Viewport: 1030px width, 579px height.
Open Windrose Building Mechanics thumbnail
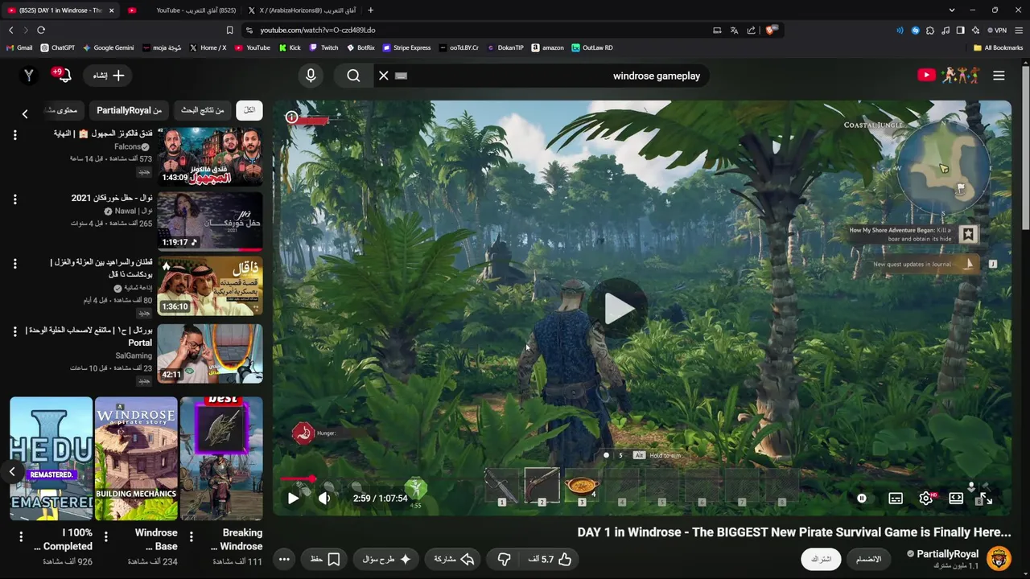[x=136, y=458]
